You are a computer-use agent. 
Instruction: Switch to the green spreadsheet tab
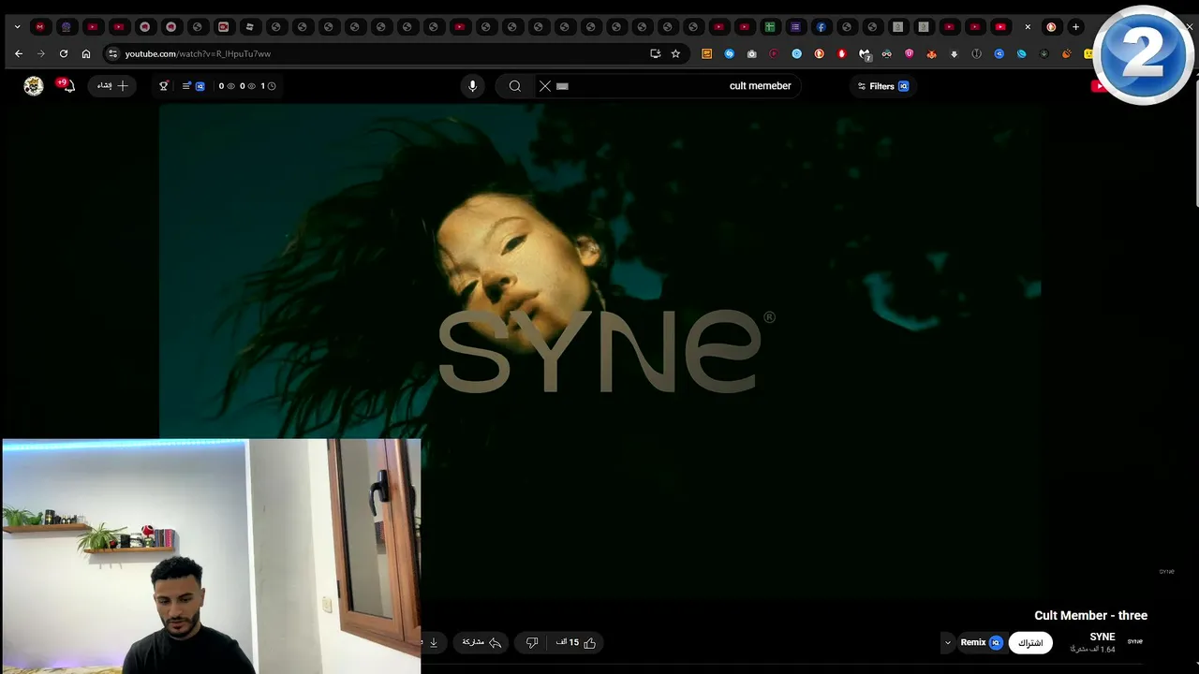click(769, 27)
